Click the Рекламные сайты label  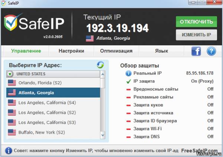(x=153, y=97)
